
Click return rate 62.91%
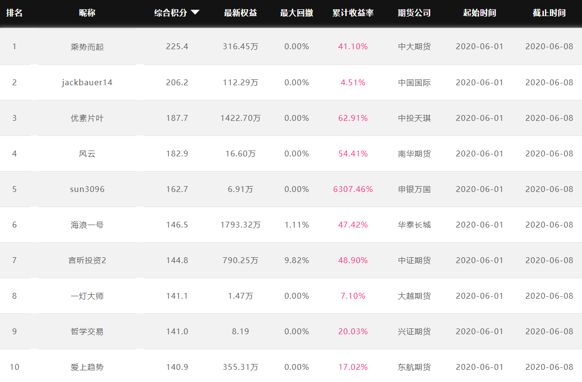[353, 118]
